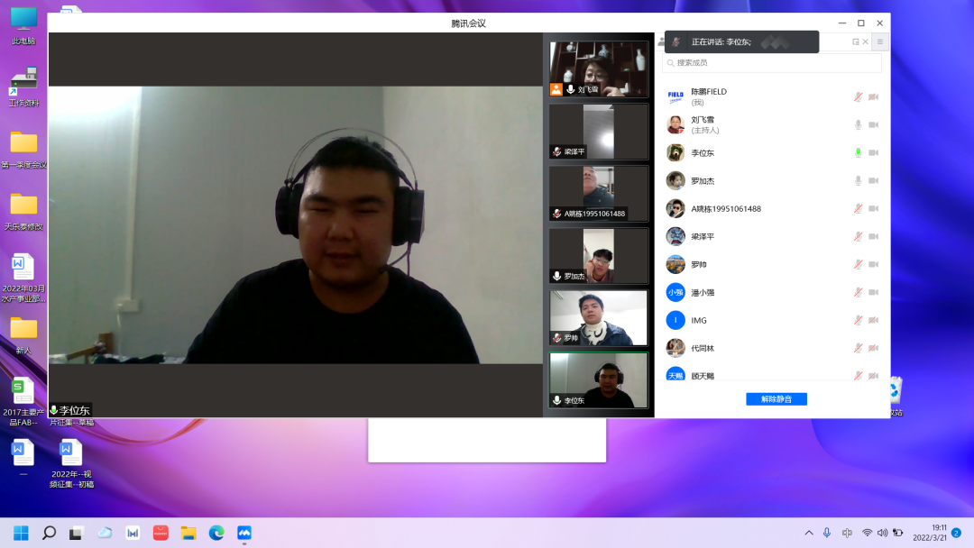Select member 梁泽平 in the member list
The width and height of the screenshot is (974, 548).
771,236
